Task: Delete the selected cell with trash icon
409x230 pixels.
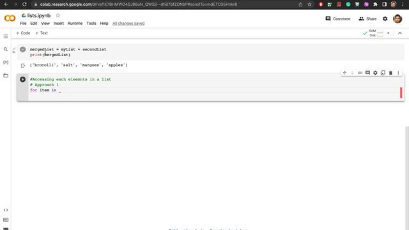Action: click(390, 73)
